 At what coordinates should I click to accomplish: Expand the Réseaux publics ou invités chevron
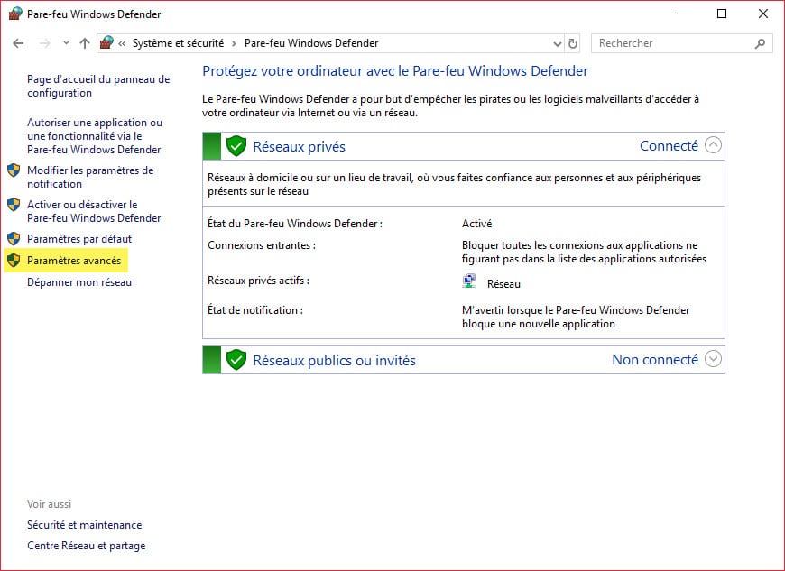[x=713, y=359]
